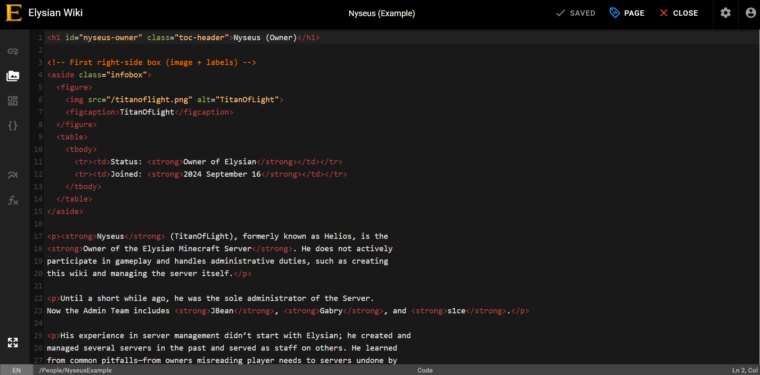
Task: Toggle distraction-free fullscreen mode
Action: tap(13, 342)
